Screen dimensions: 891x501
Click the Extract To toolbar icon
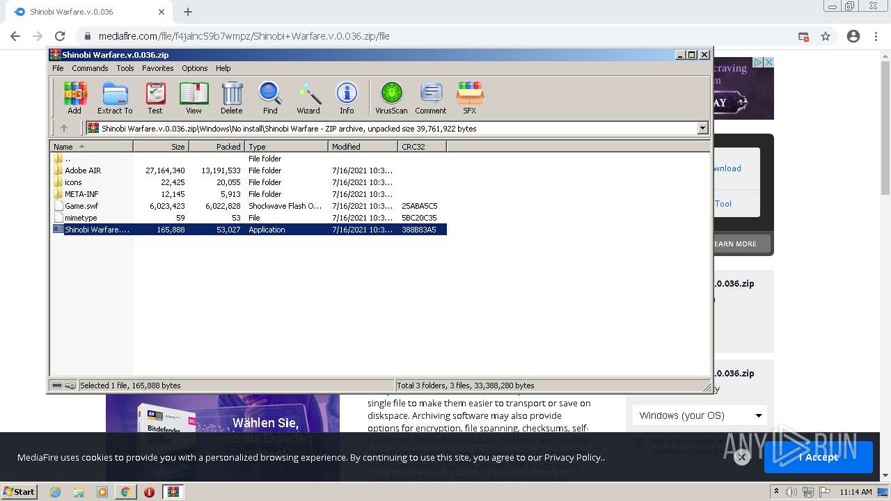coord(115,97)
